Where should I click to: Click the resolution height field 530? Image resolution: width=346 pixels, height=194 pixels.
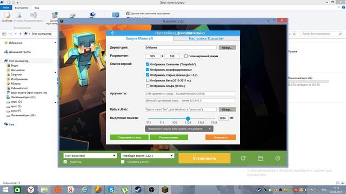tap(172, 56)
